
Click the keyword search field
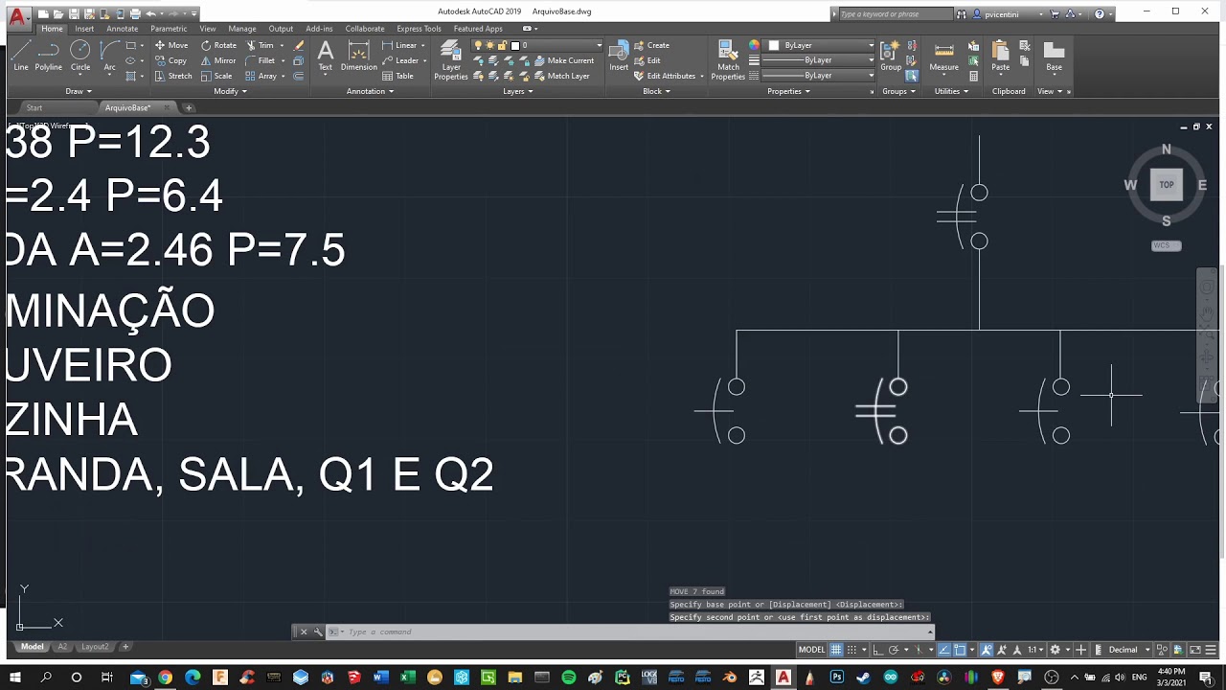pos(896,14)
